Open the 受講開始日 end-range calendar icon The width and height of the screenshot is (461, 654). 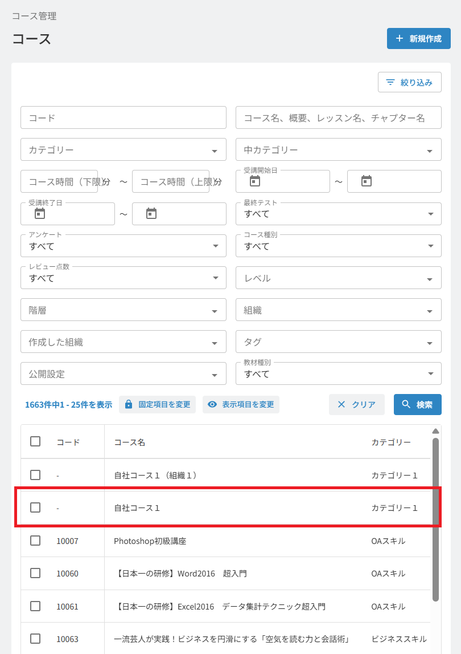(x=367, y=181)
